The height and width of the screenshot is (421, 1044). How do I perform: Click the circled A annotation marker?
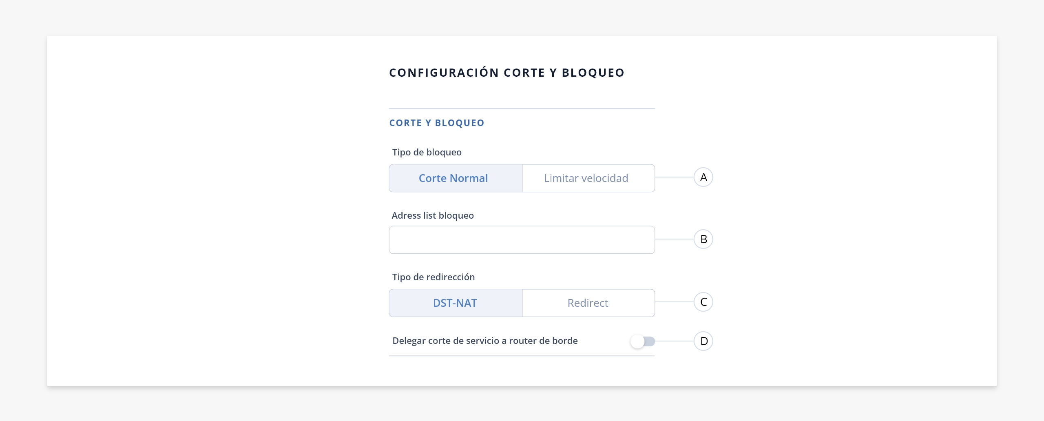(703, 177)
